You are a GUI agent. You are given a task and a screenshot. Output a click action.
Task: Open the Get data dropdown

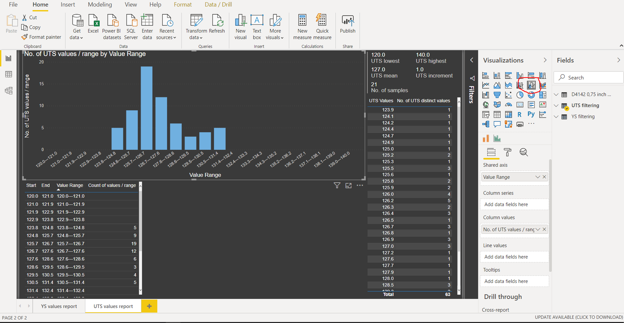tap(77, 27)
